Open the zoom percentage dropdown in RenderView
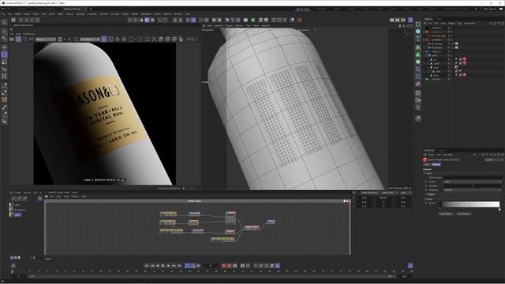This screenshot has width=505, height=284. click(x=191, y=39)
